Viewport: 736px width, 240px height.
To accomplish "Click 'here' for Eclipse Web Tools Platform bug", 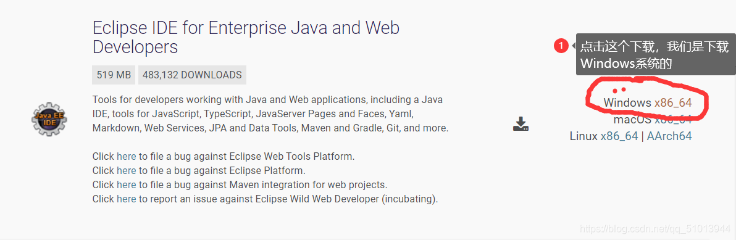I will pyautogui.click(x=126, y=157).
